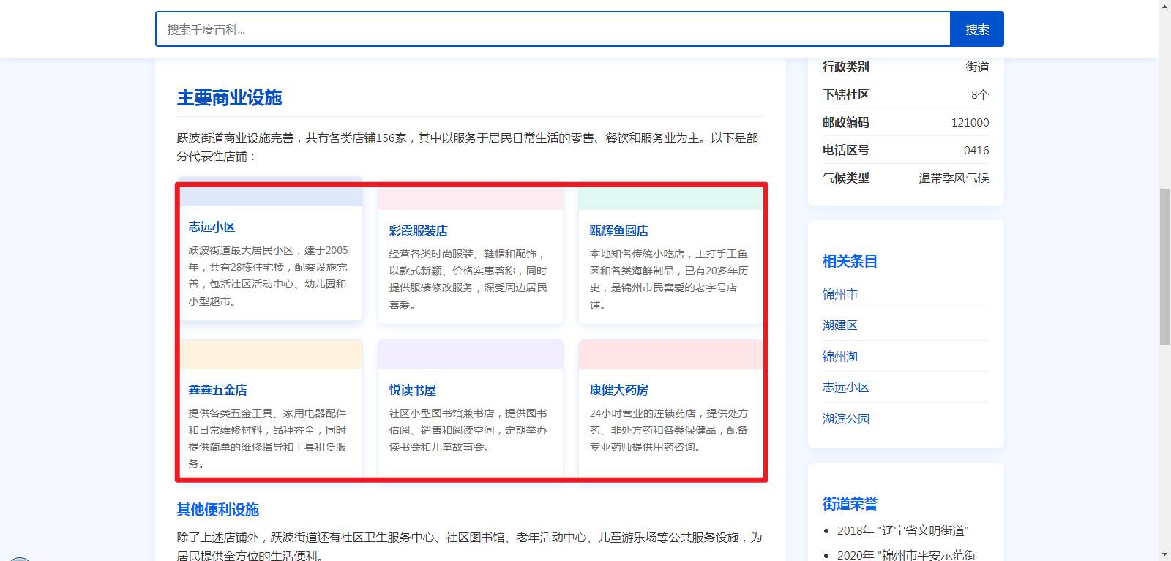The image size is (1171, 561).
Task: Click the orange banner of 鑫鑫五金店 card
Action: (270, 355)
